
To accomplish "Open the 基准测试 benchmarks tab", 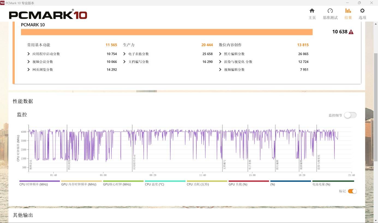I will tap(330, 14).
